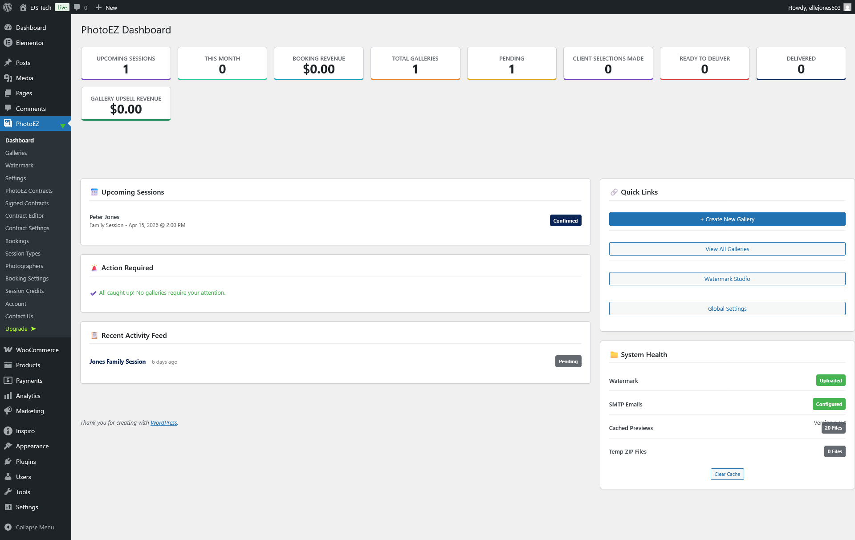Open the EJS Tech home icon

[23, 7]
